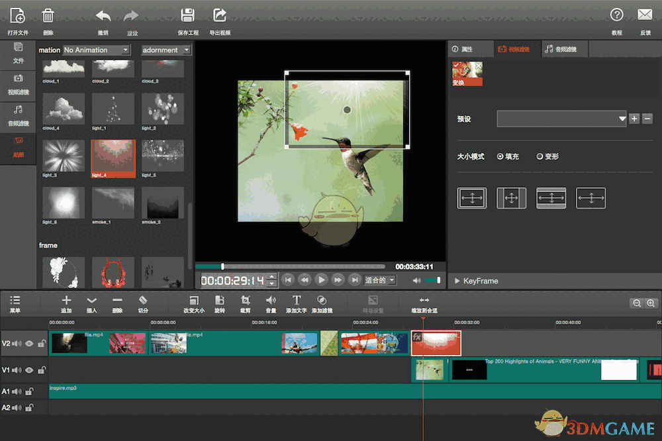Screen dimensions: 662x441
Task: Click the 教程 (tutorial) help button
Action: [x=616, y=15]
